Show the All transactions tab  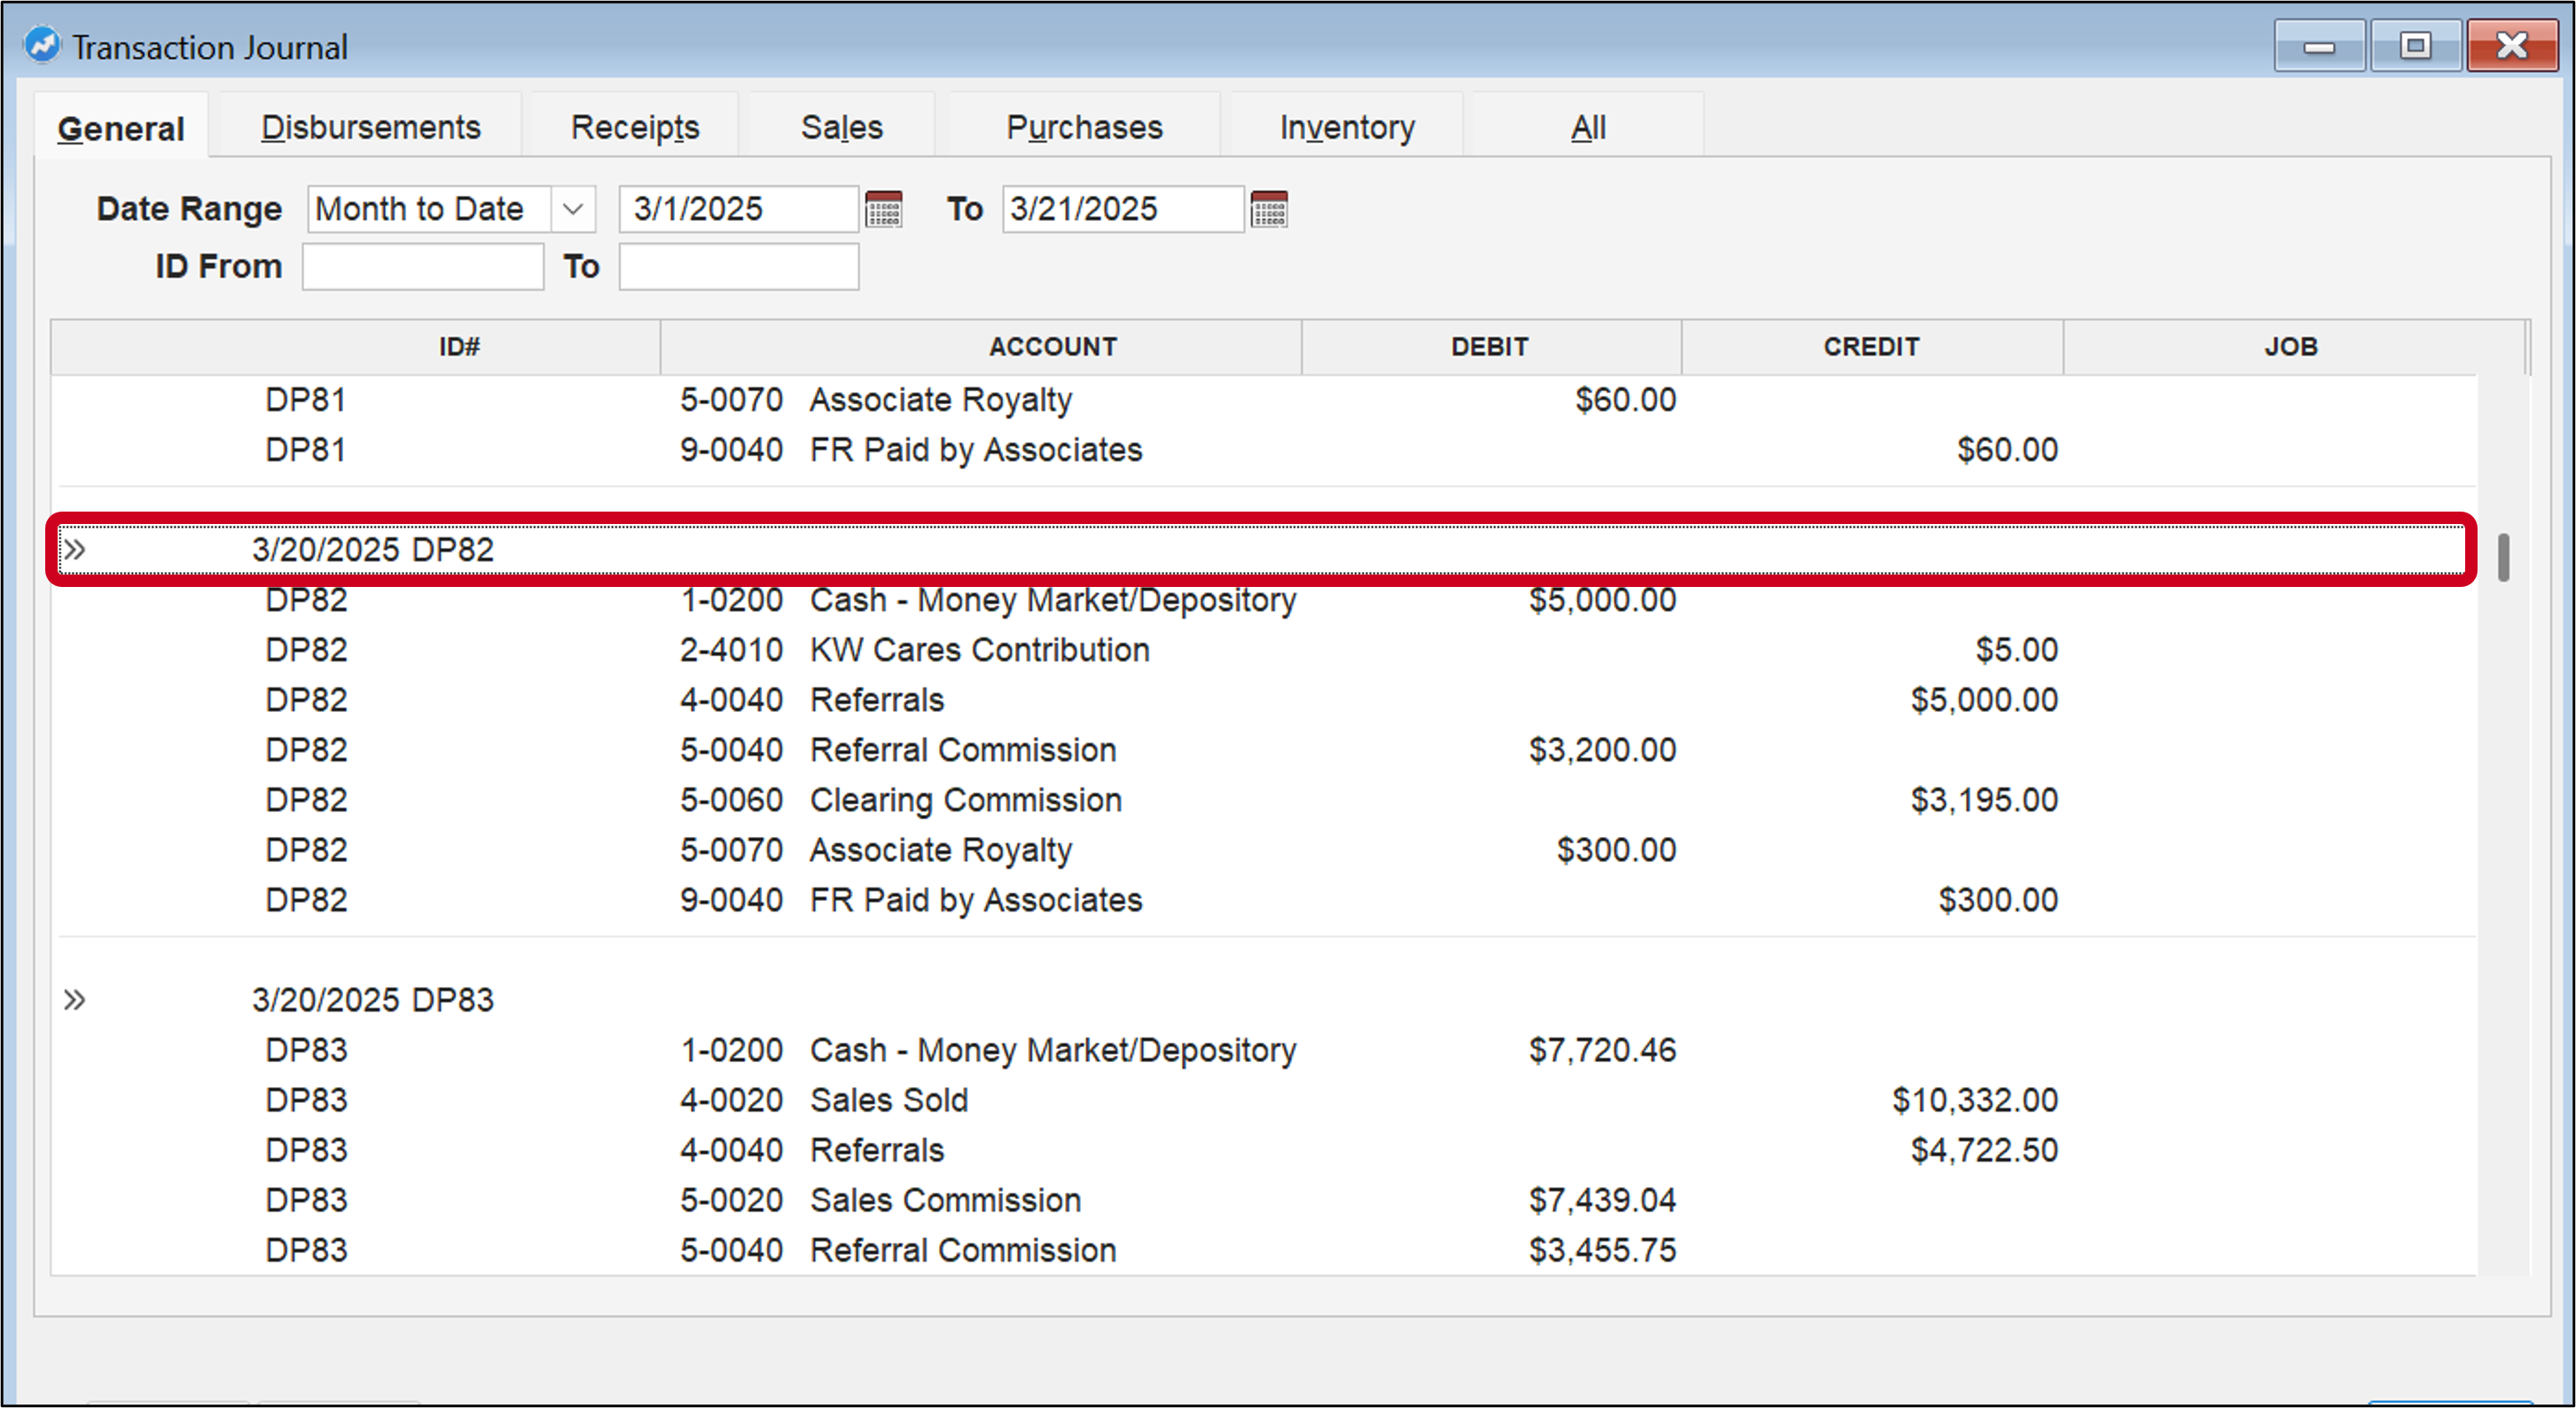point(1588,127)
